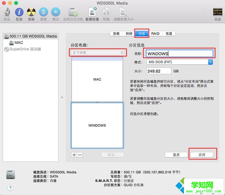
Task: Click the Eject (推出) toolbar icon
Action: pyautogui.click(x=56, y=12)
